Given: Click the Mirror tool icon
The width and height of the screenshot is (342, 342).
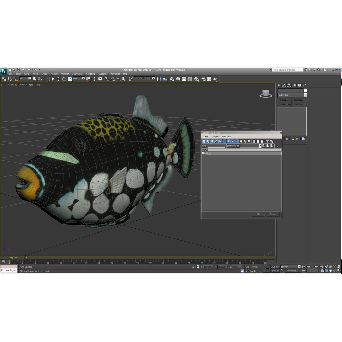Looking at the screenshot, I should (159, 79).
